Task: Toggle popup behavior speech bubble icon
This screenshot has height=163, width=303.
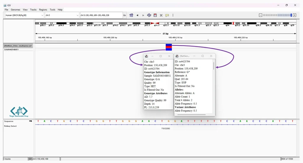Action: point(167,15)
